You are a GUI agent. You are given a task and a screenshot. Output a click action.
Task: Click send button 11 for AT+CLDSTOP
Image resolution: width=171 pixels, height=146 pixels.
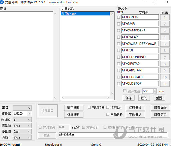(165, 84)
